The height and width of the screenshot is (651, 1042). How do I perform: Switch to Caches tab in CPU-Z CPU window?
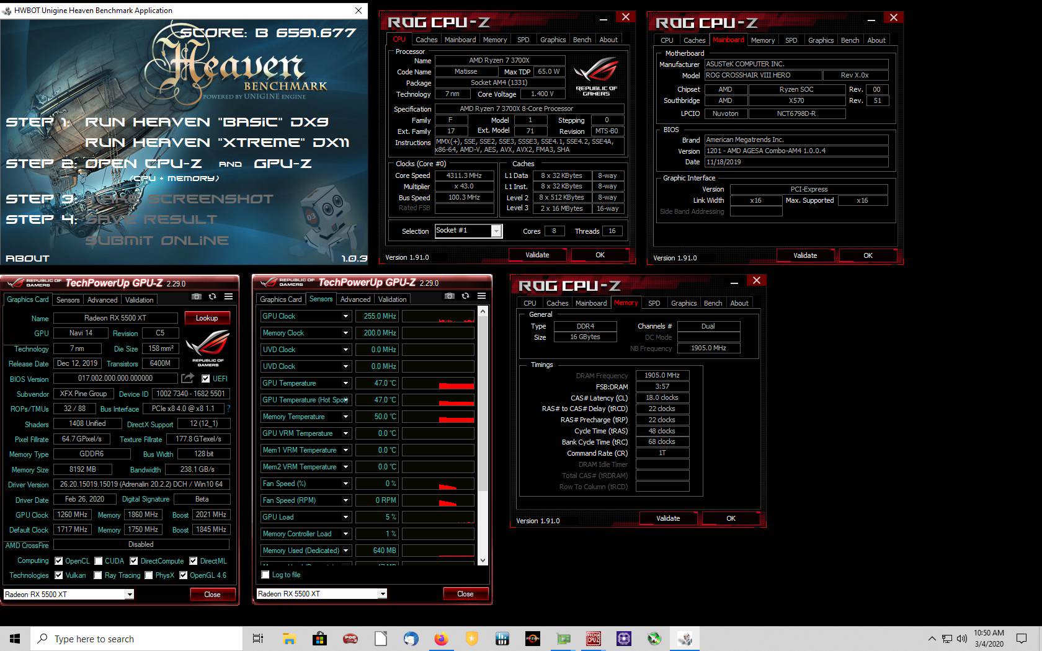tap(426, 40)
